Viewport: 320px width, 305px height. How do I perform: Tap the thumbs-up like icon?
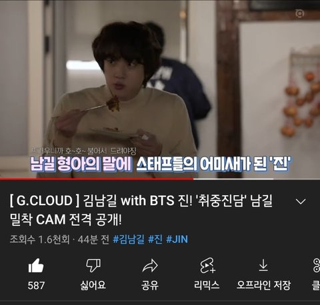[36, 266]
